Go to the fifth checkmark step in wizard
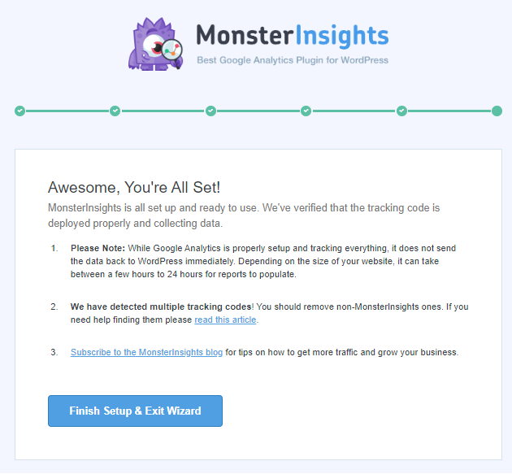 tap(401, 111)
